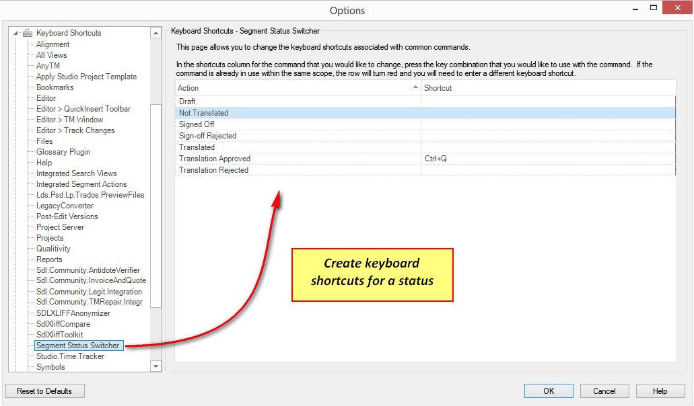Image resolution: width=694 pixels, height=406 pixels.
Task: Maximize the Options window
Action: pyautogui.click(x=654, y=7)
